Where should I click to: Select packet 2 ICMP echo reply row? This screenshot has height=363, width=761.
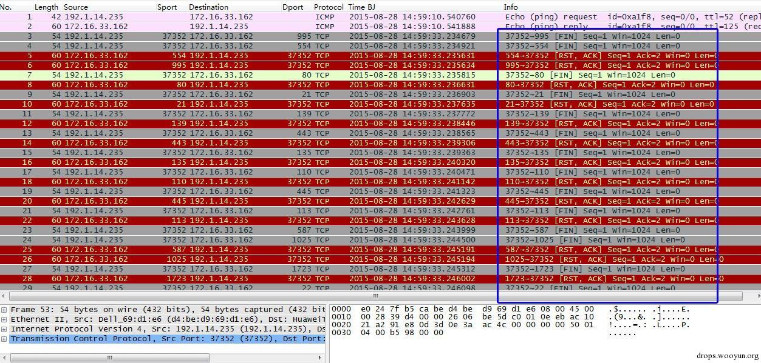point(243,27)
